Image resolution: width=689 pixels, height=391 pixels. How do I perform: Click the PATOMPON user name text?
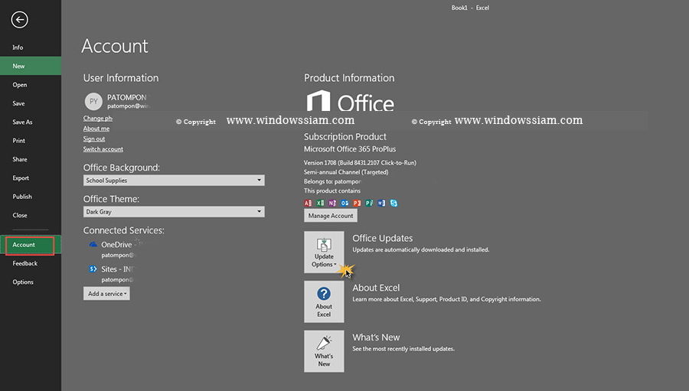(127, 97)
